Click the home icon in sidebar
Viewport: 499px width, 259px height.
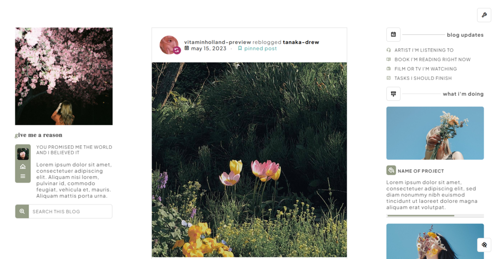pos(23,167)
